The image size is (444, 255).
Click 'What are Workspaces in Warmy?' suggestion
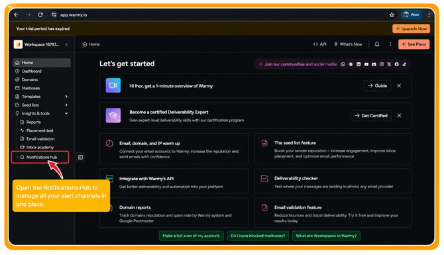pyautogui.click(x=326, y=236)
